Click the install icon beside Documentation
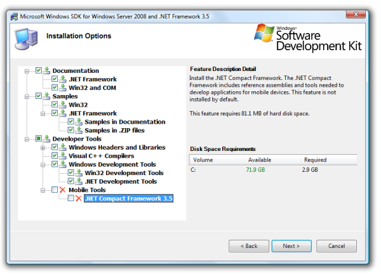The image size is (381, 274). pyautogui.click(x=46, y=70)
